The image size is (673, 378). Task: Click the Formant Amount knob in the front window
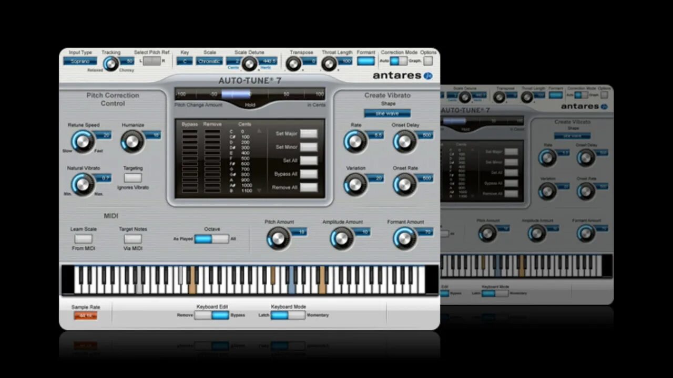pyautogui.click(x=404, y=238)
